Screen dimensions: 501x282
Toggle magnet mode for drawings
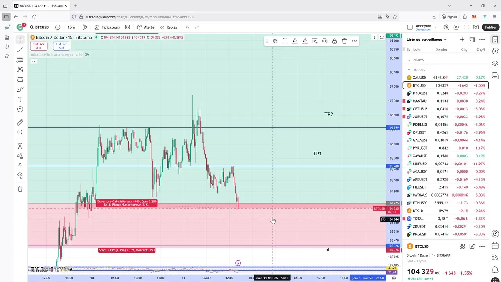(20, 146)
